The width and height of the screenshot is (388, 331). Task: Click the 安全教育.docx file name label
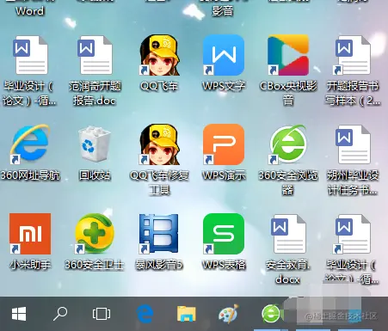tap(288, 272)
